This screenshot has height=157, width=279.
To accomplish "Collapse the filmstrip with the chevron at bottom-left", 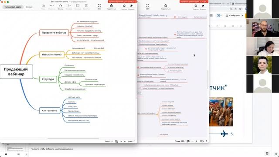I will (27, 154).
